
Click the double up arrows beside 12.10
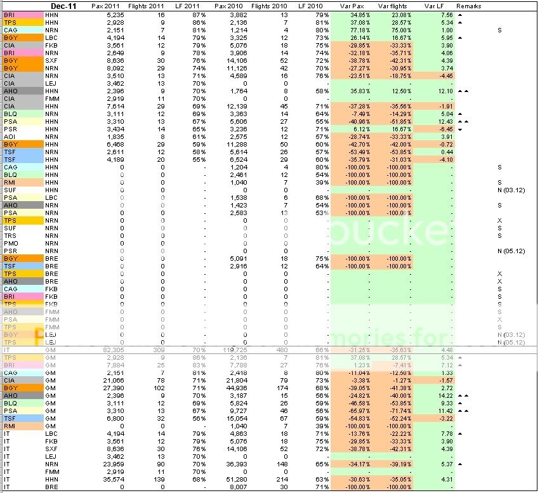pos(463,91)
